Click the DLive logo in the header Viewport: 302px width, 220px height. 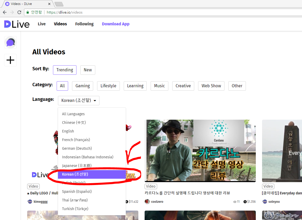17,24
